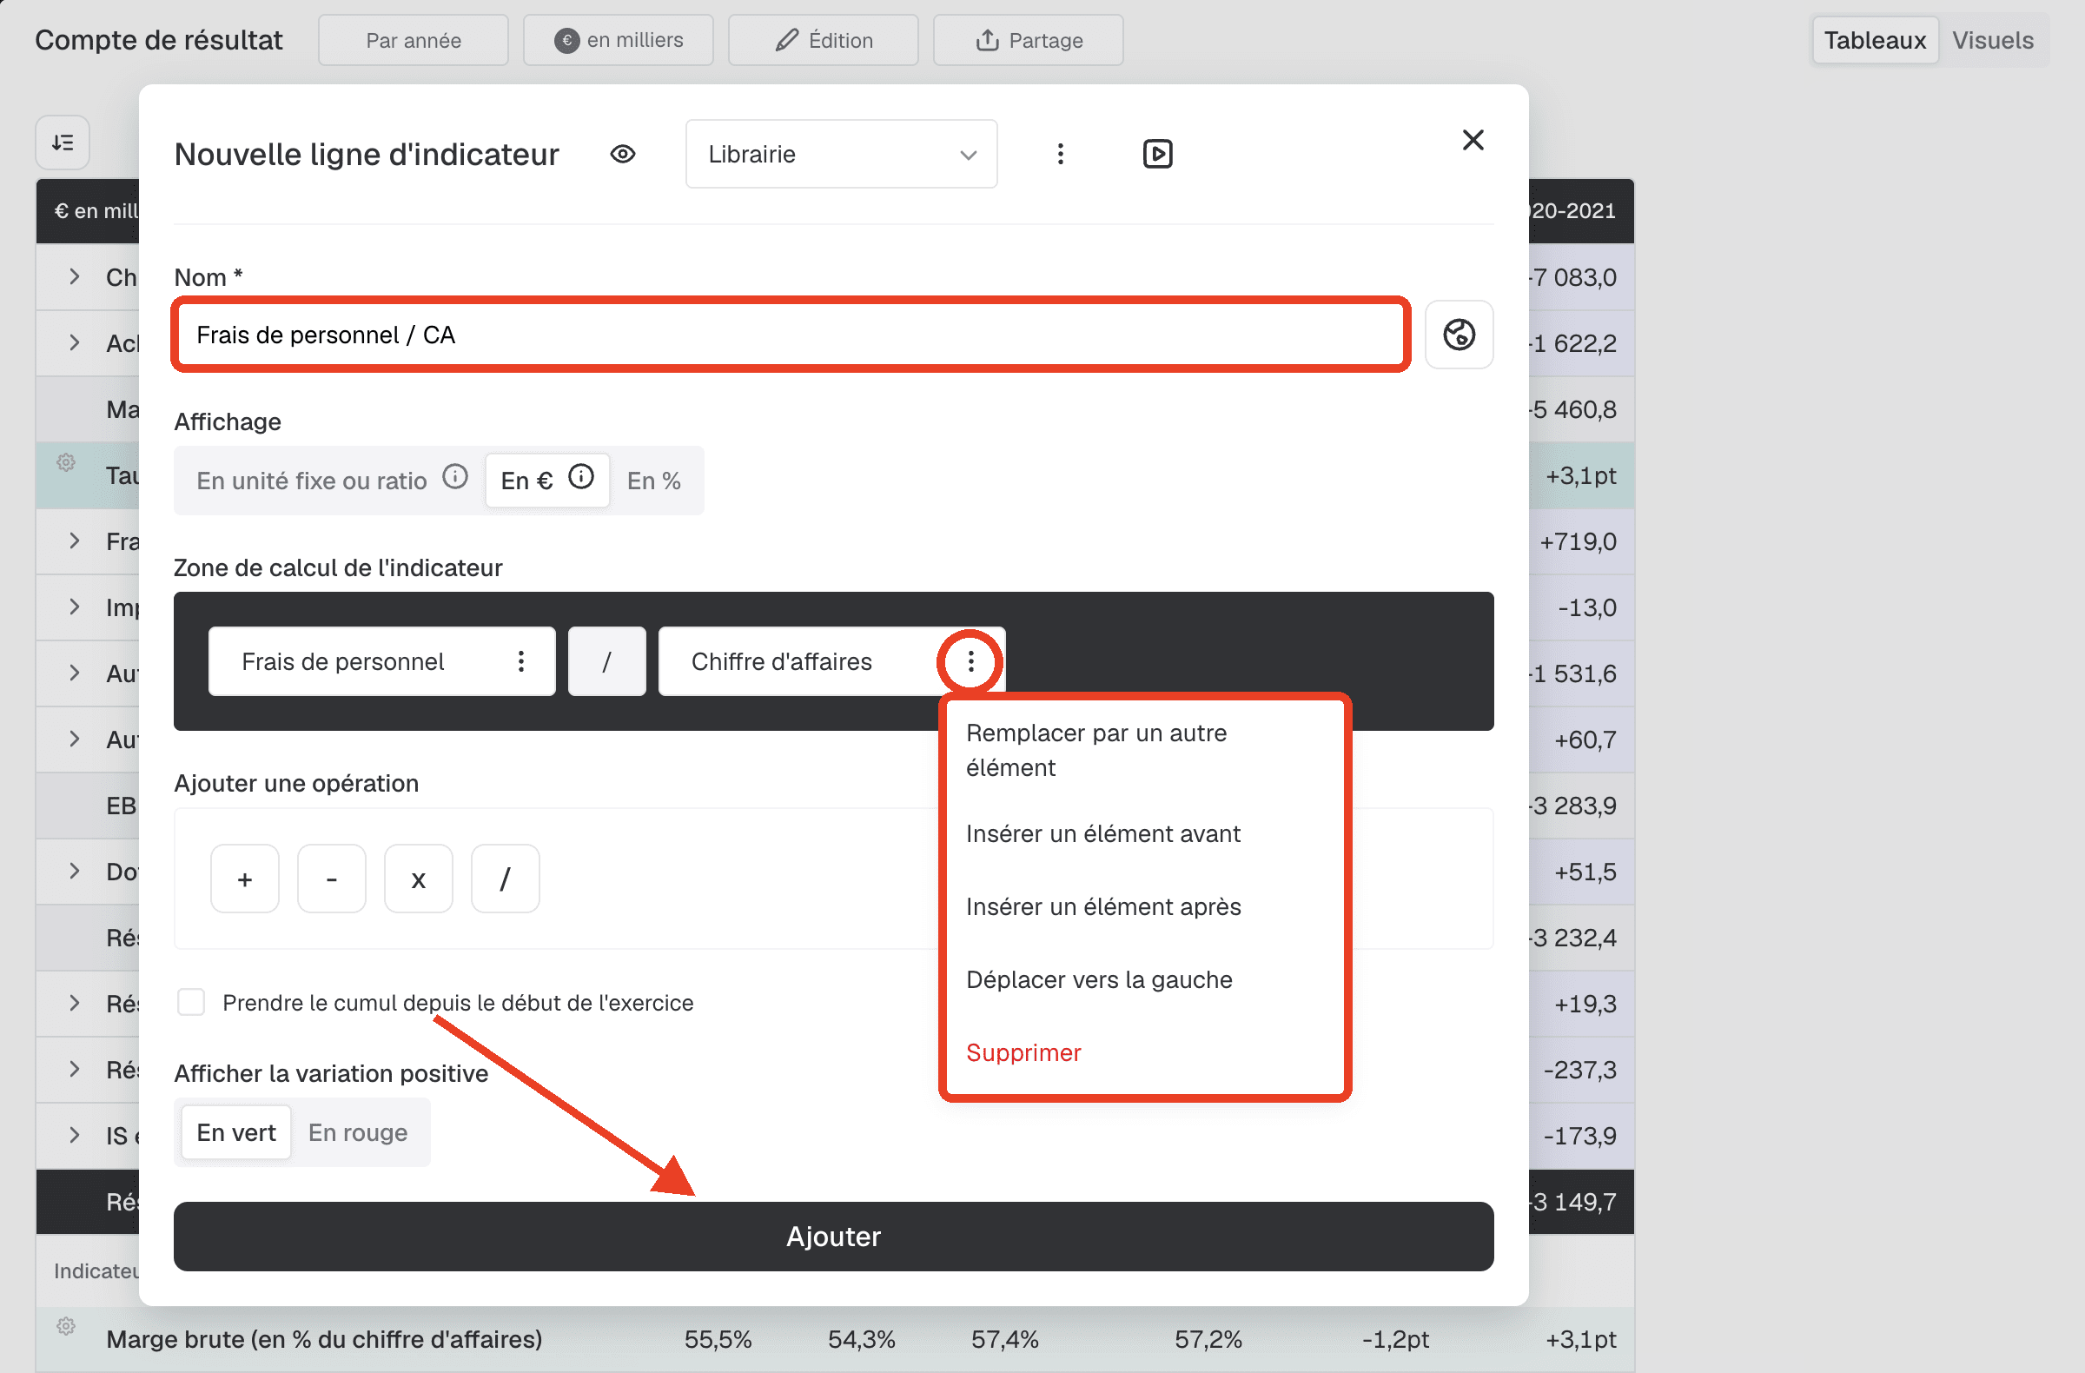Click the Nom input field
Screen dimensions: 2085x1373
791,335
